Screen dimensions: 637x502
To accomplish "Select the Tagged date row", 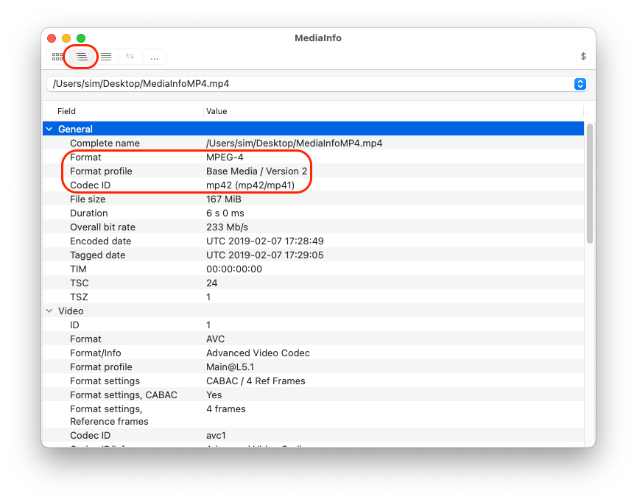I will tap(313, 255).
